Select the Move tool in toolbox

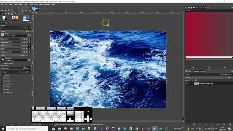click(2, 11)
